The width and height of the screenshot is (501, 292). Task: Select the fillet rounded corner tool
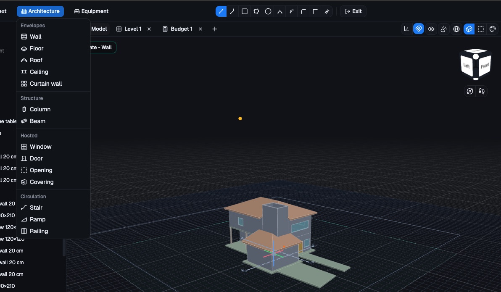(303, 11)
